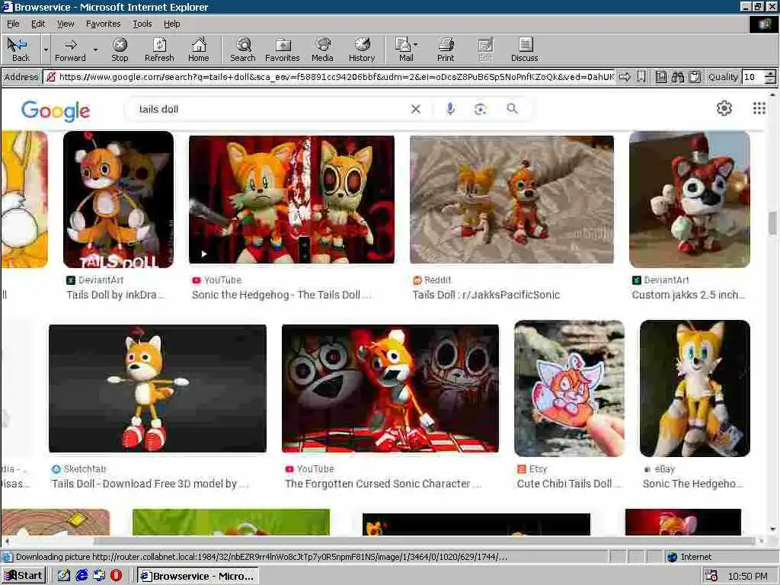Open 'Tails Doll - Download Free 3D model' link
Image resolution: width=780 pixels, height=585 pixels.
pos(150,484)
